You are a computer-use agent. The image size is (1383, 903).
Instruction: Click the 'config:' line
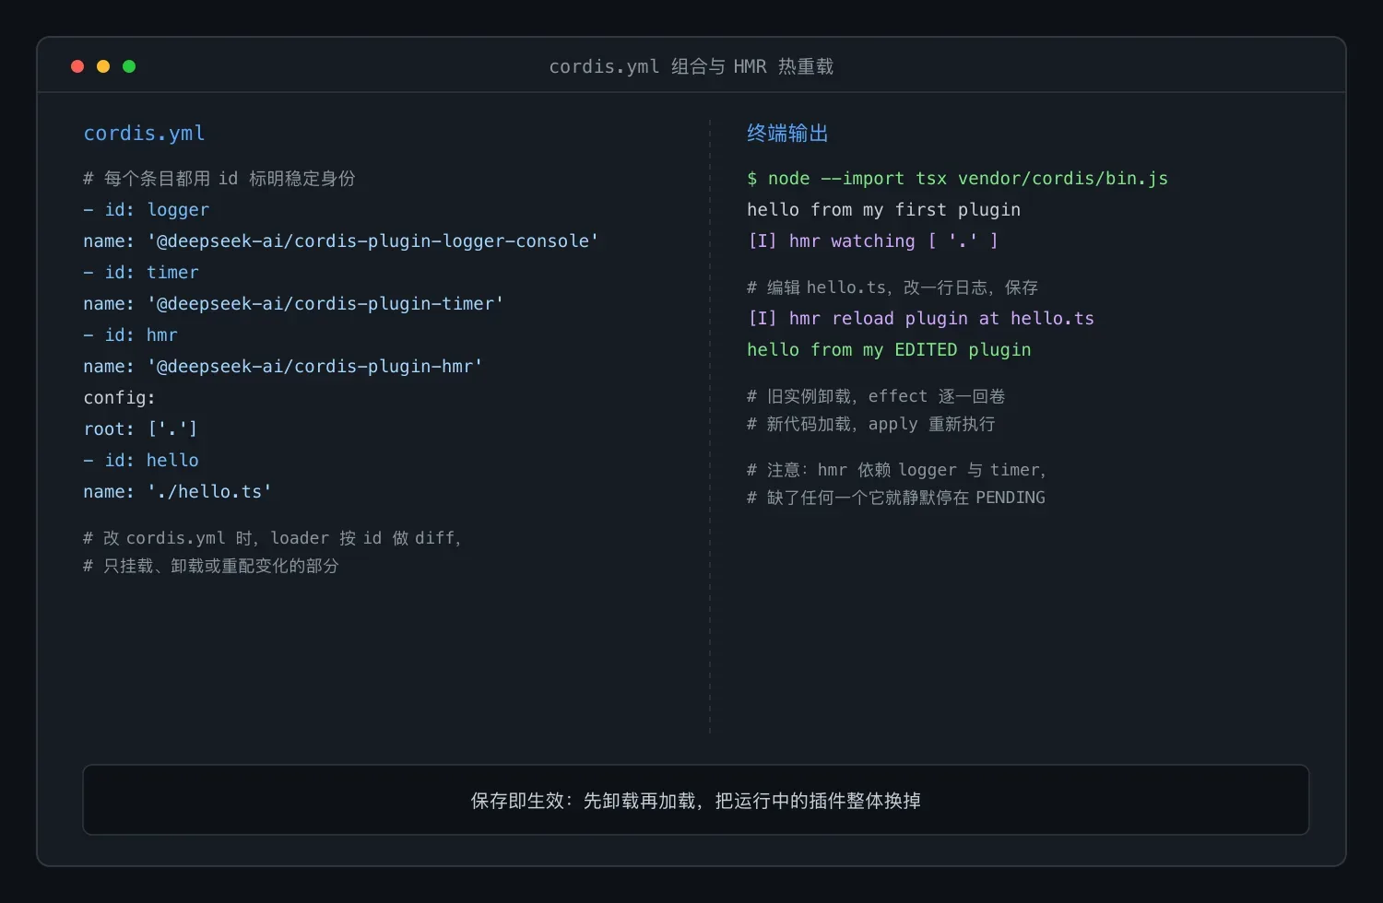(x=120, y=398)
